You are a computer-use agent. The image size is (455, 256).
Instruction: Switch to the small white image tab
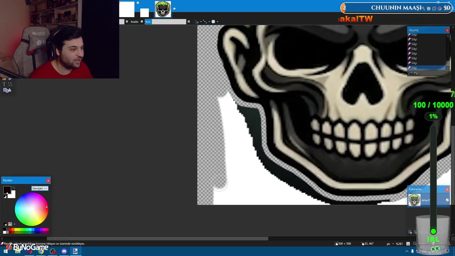tap(144, 13)
